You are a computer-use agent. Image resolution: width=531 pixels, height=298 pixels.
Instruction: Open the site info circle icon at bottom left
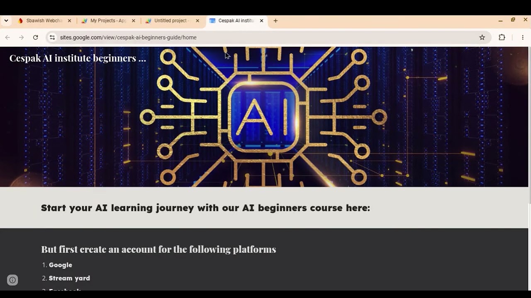[x=12, y=280]
